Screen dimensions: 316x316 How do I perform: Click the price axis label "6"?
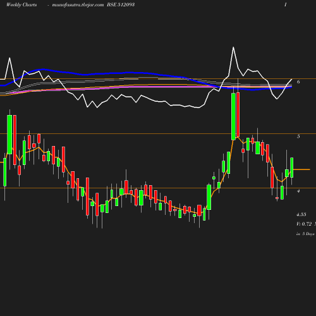pyautogui.click(x=298, y=82)
